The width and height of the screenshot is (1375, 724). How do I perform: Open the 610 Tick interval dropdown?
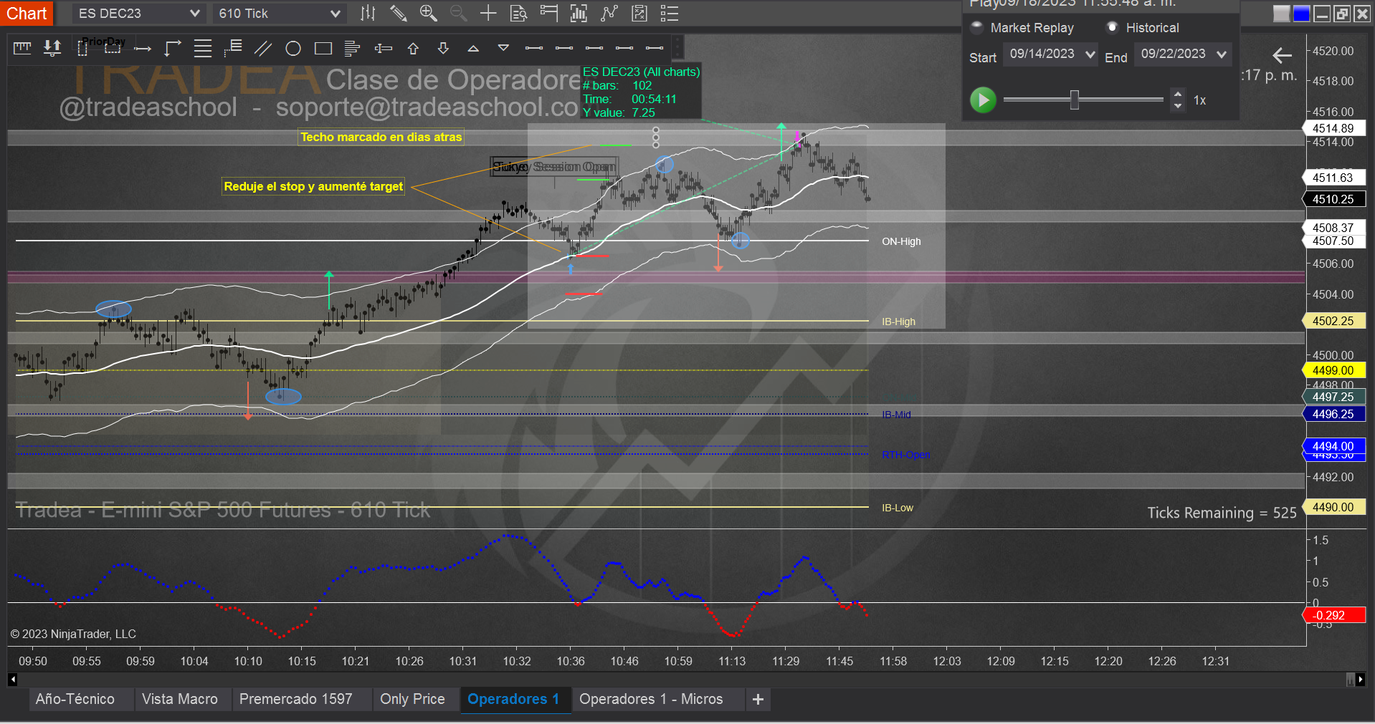point(279,13)
